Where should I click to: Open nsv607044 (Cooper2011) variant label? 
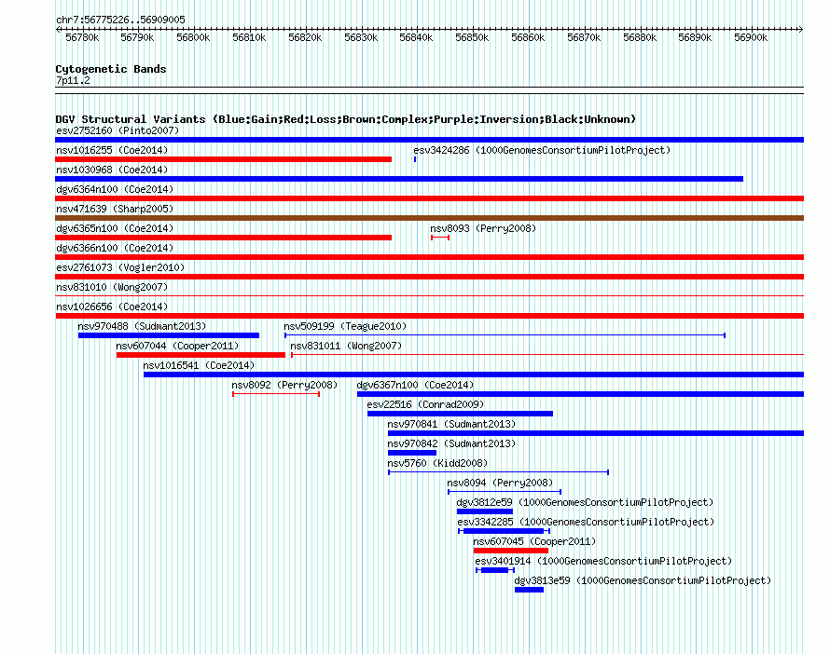click(x=177, y=346)
